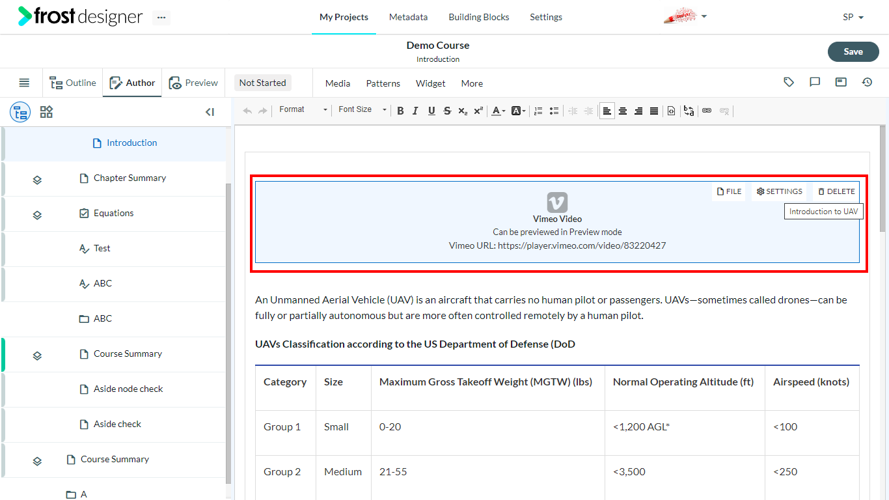The height and width of the screenshot is (500, 889).
Task: Toggle bold formatting
Action: (400, 111)
